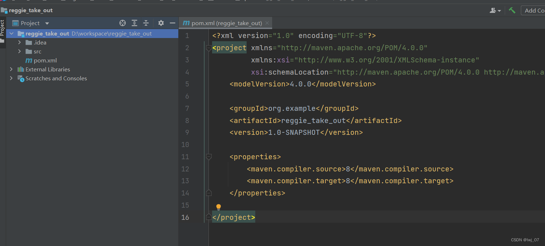The height and width of the screenshot is (246, 545).
Task: Click the xsi:schemaLocation attribute line
Action: [398, 72]
